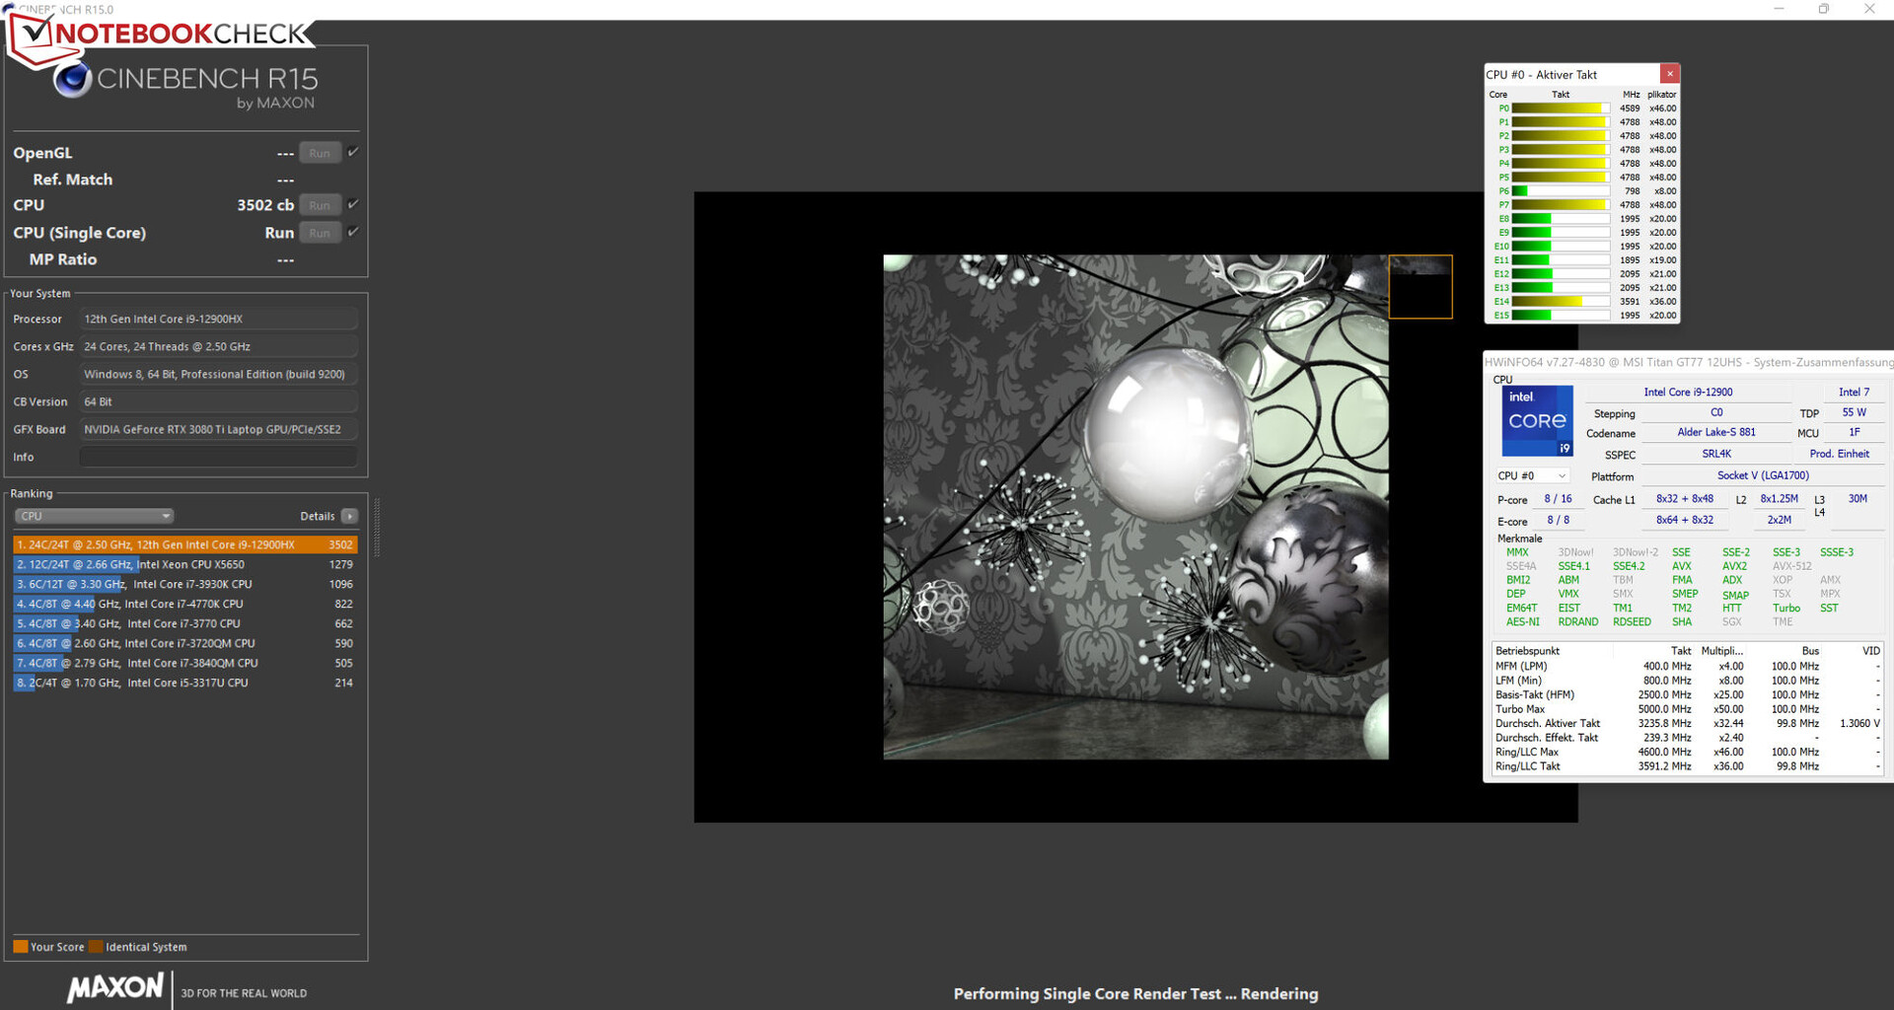1894x1010 pixels.
Task: Close the CPU #0 Aktiver Takt window
Action: coord(1669,74)
